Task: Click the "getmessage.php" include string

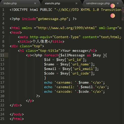Action: tap(52, 19)
